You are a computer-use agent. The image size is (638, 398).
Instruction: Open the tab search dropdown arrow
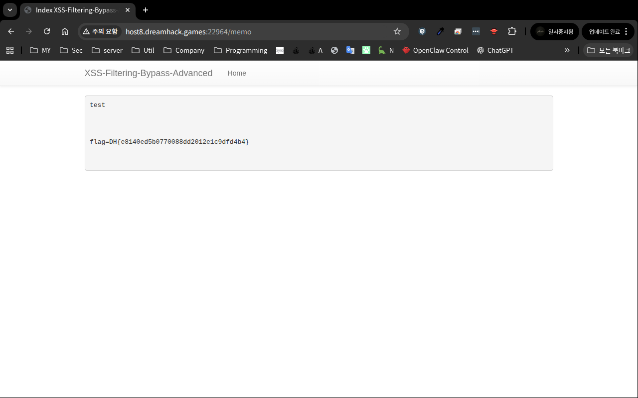pyautogui.click(x=10, y=10)
